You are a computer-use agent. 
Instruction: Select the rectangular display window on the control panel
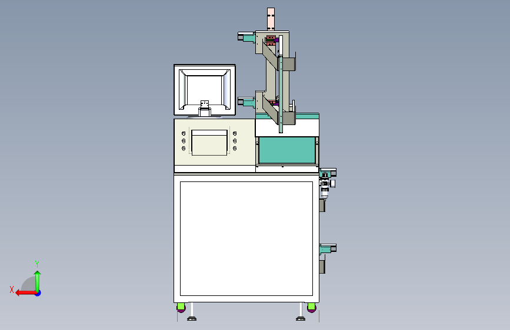209,143
